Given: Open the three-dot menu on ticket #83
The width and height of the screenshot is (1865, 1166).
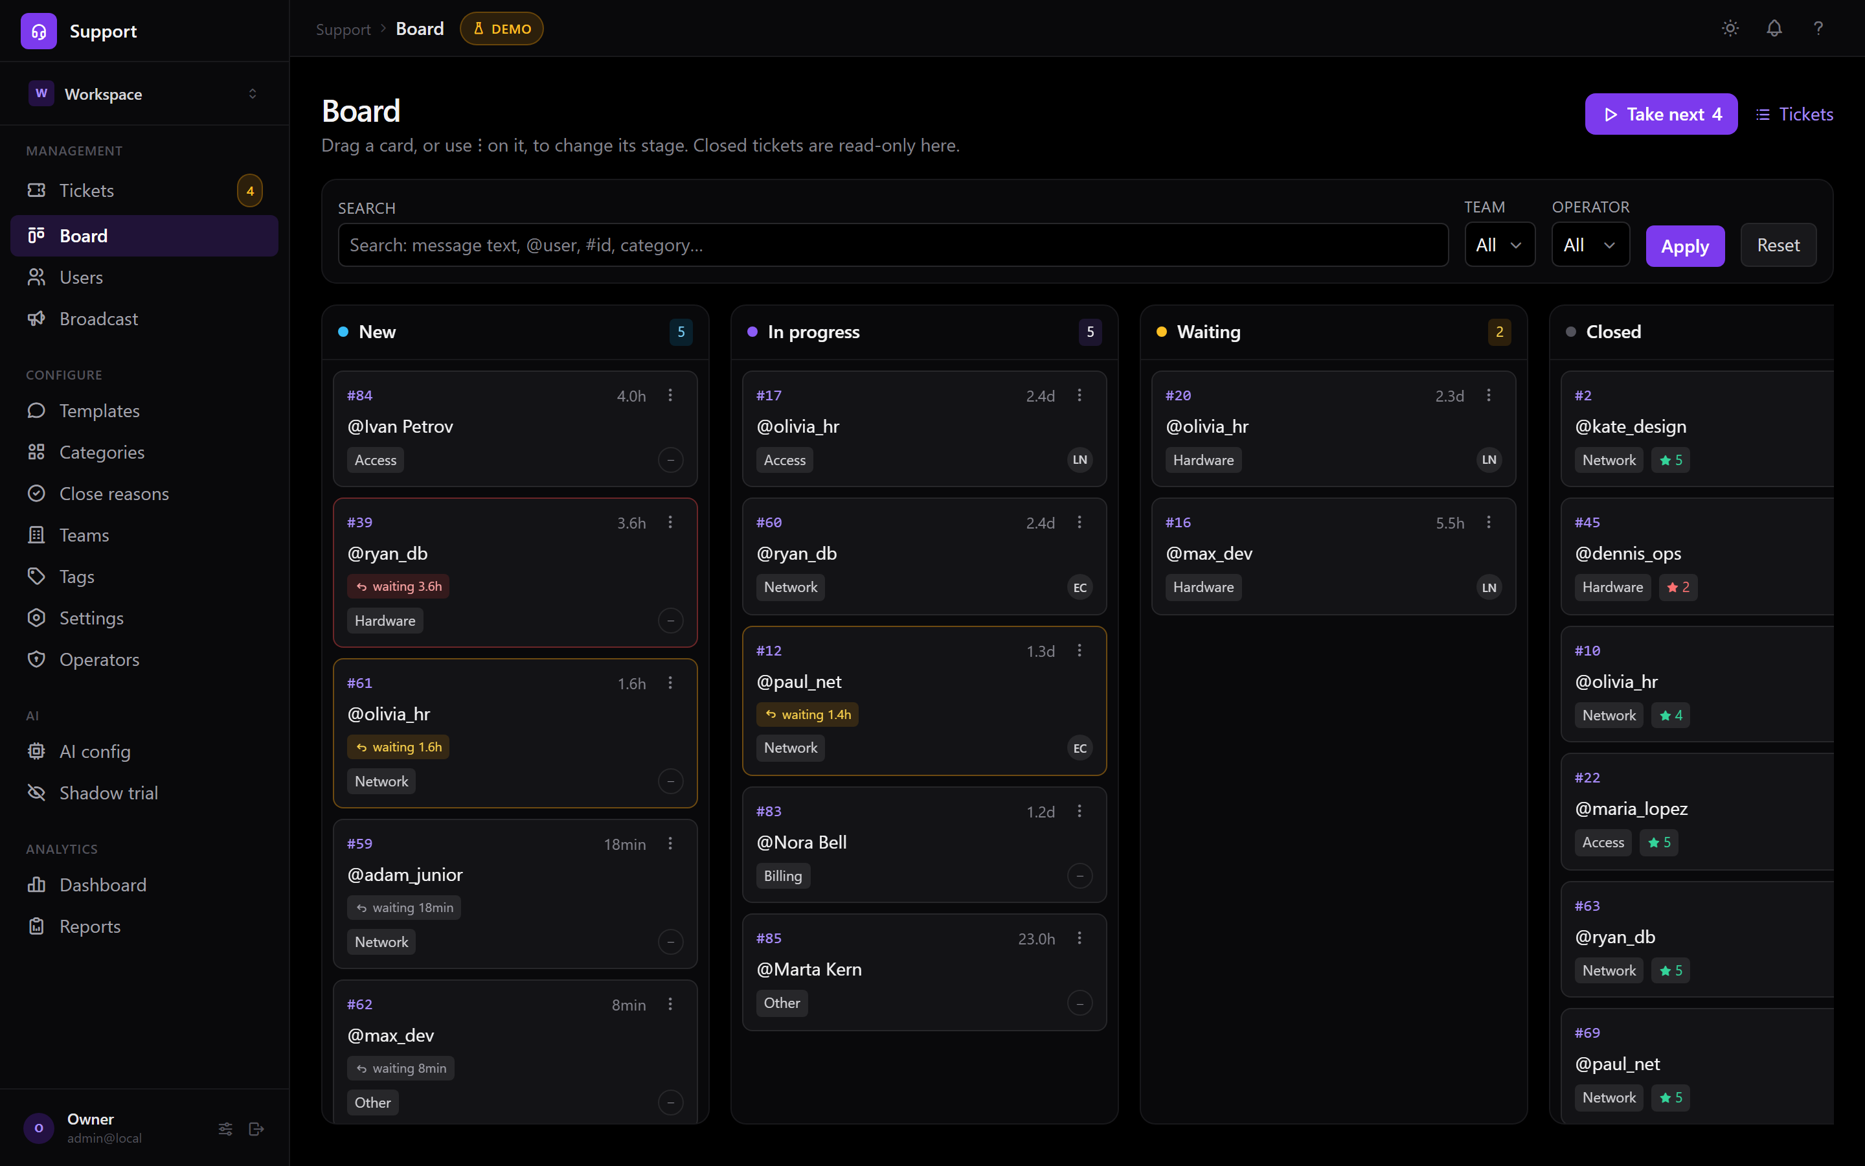Looking at the screenshot, I should click(x=1079, y=811).
